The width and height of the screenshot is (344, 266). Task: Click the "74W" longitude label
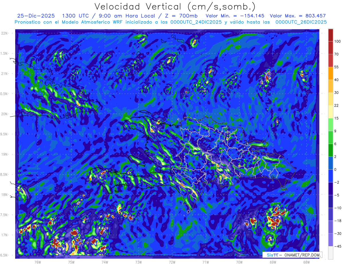tap(105, 262)
